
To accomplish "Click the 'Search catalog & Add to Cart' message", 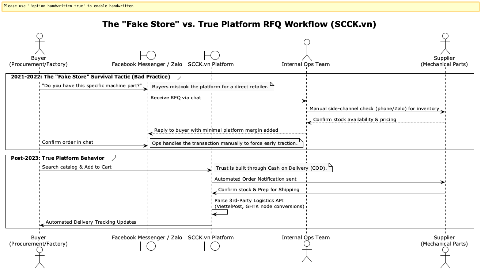I will click(77, 167).
